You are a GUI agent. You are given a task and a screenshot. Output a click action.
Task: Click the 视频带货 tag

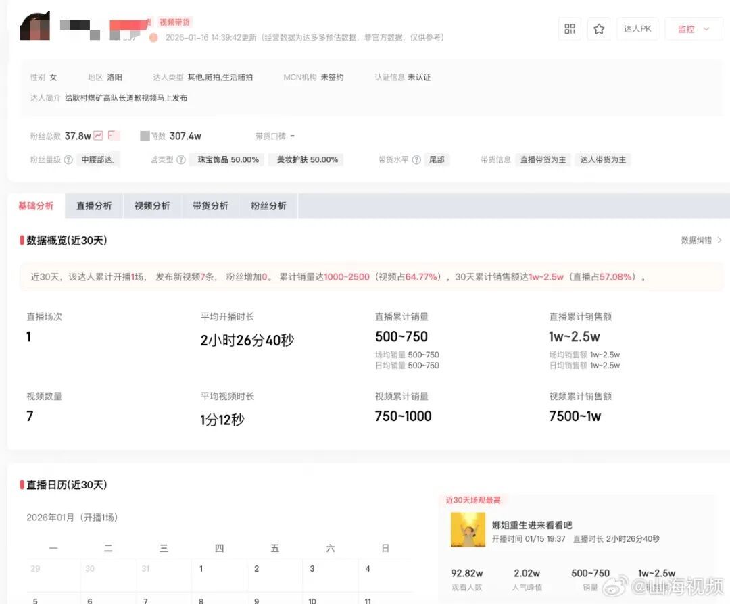[174, 22]
